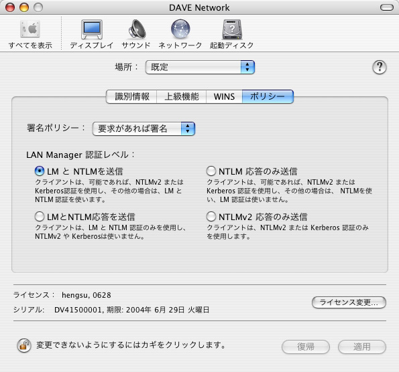Select the ポリシー tab

point(268,97)
